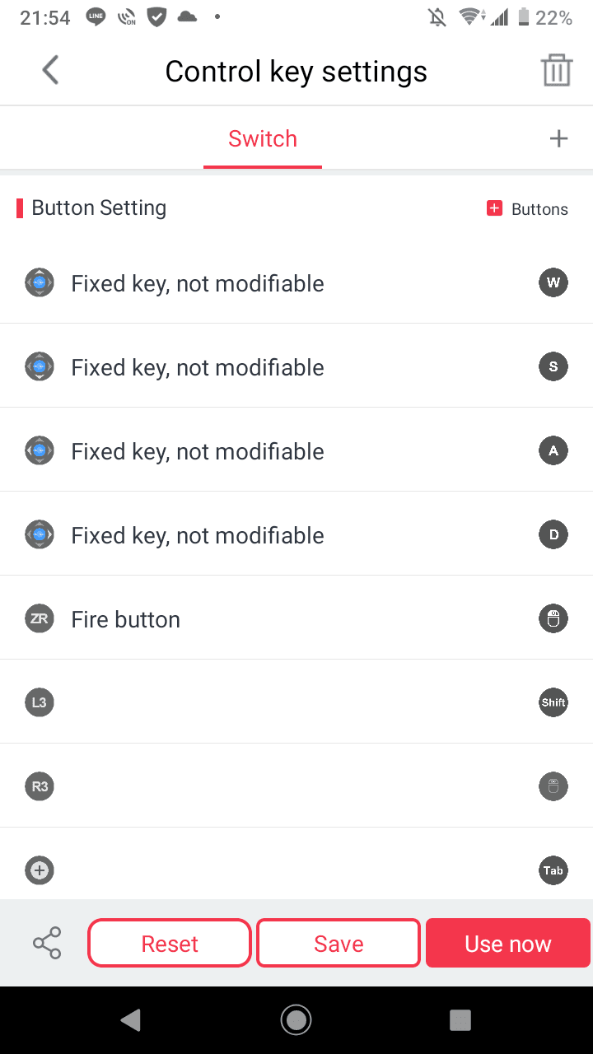Tap the W key mapping icon

(x=553, y=283)
